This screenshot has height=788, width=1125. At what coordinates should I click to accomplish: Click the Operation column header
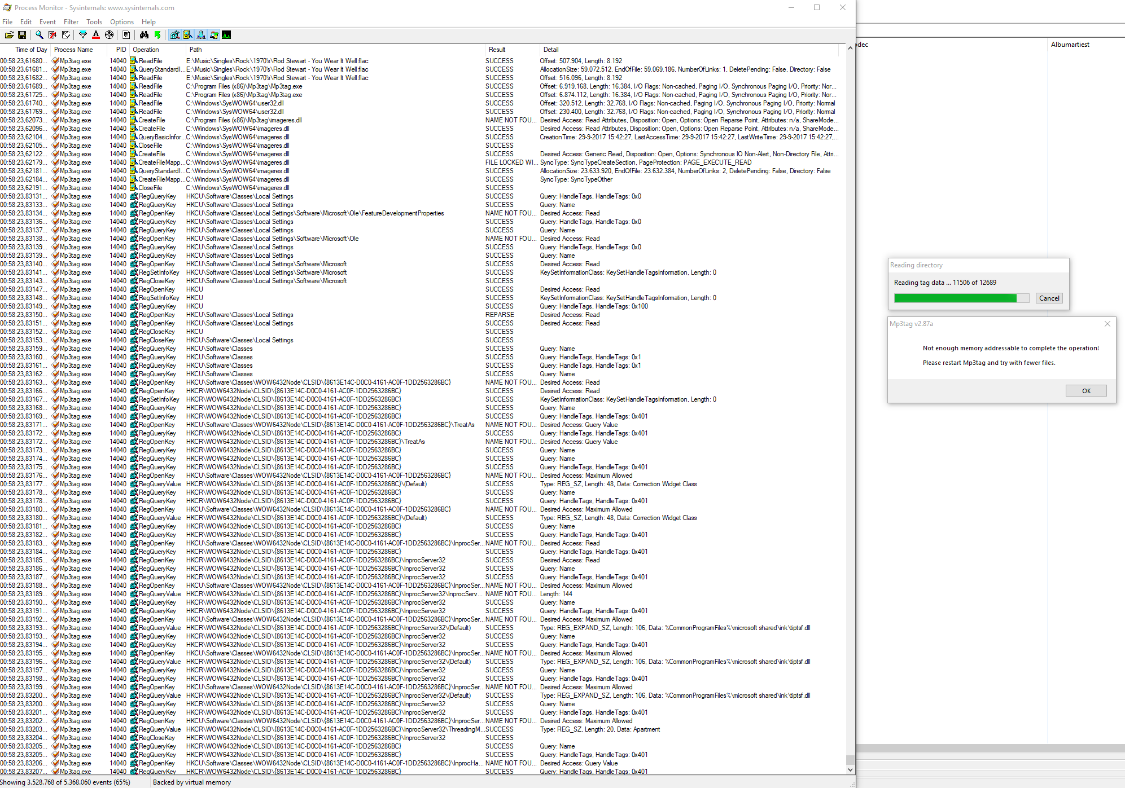tap(146, 50)
